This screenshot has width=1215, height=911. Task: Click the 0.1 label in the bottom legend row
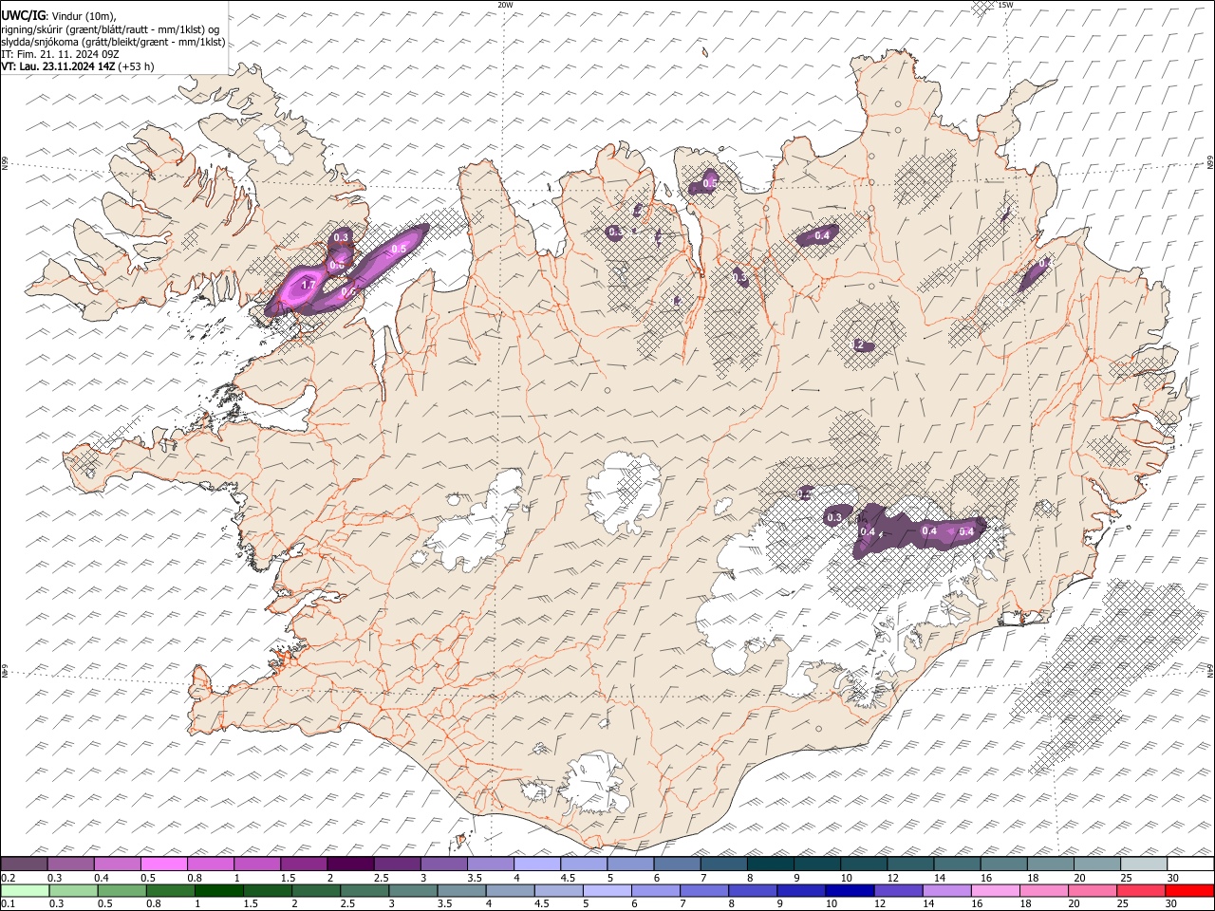pos(8,903)
